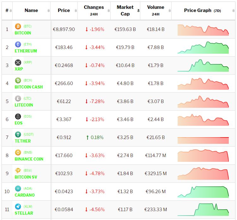Click the Ethereum 7-day price graph
The height and width of the screenshot is (220, 237).
point(203,47)
